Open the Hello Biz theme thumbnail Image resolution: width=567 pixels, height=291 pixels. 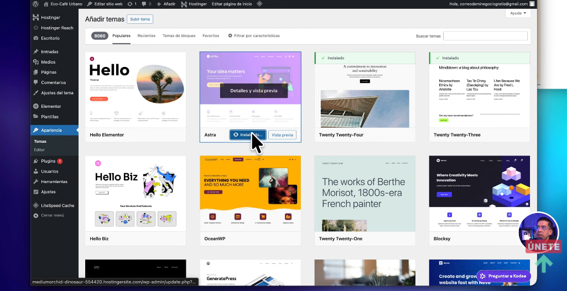click(136, 194)
